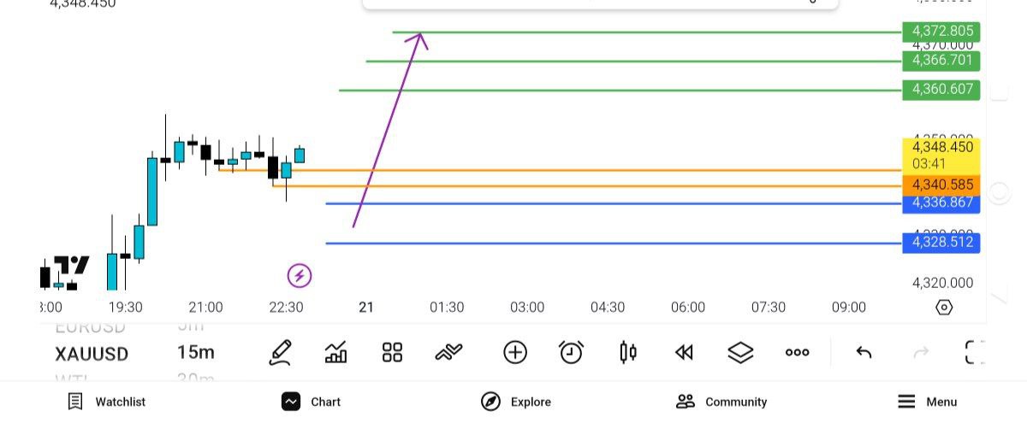
Task: Tap the plus circle add icon
Action: pos(515,352)
